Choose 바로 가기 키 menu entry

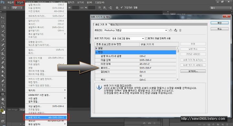click(x=46, y=118)
